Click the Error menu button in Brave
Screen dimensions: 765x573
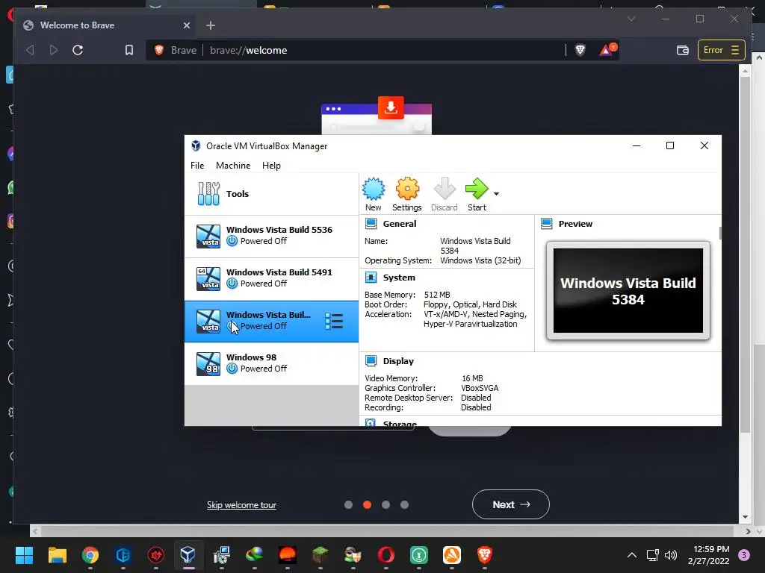click(721, 50)
